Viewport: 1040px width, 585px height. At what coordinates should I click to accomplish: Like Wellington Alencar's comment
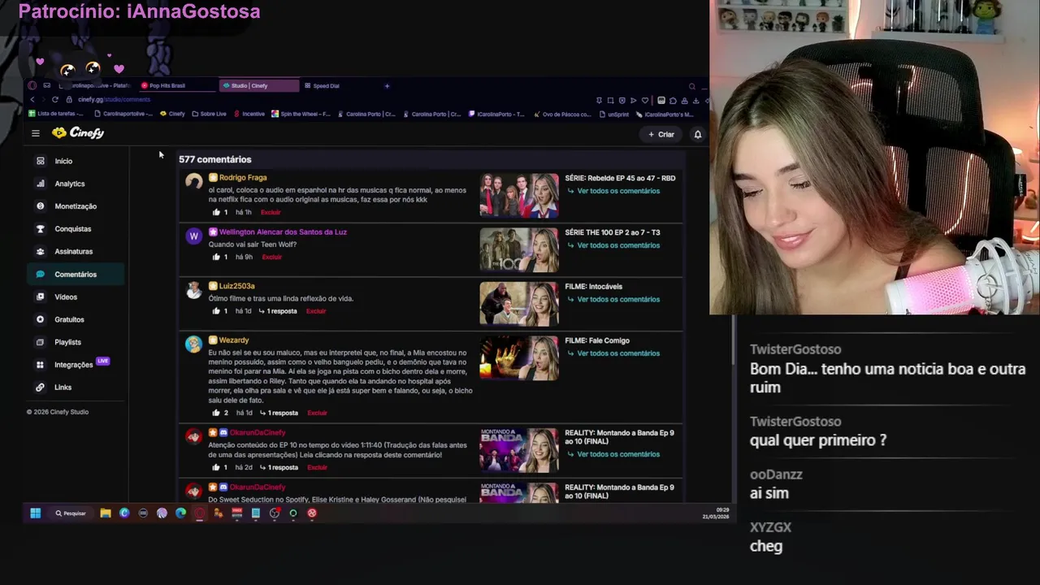(x=216, y=257)
